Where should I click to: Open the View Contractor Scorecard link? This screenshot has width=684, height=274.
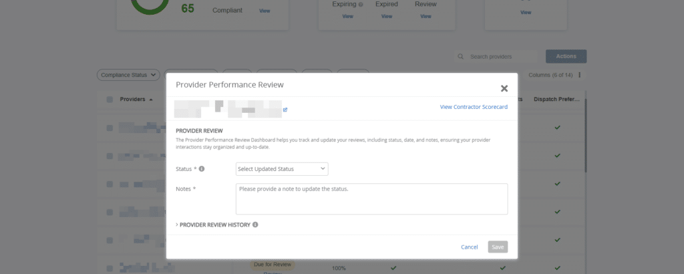pos(474,107)
